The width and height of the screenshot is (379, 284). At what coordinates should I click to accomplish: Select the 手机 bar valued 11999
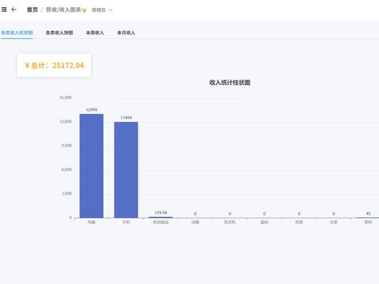126,170
